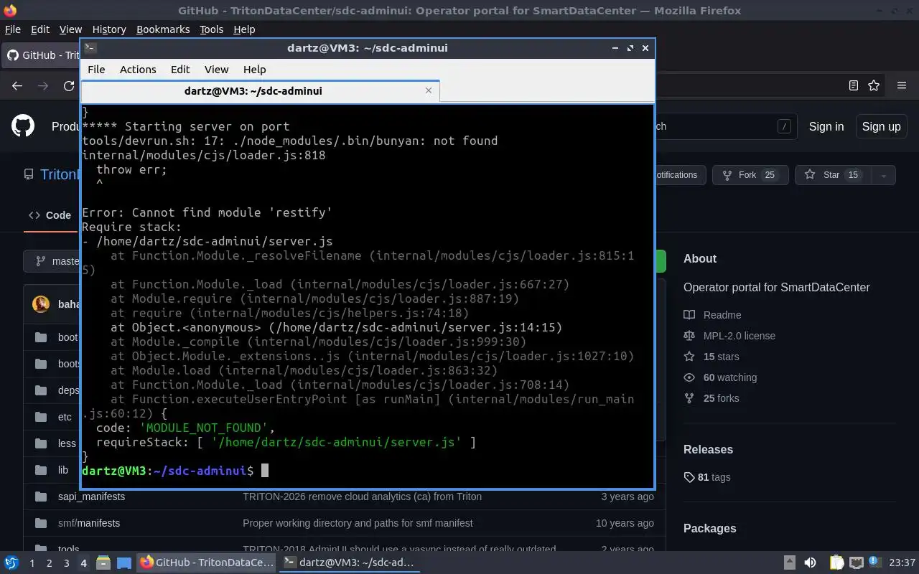Open the GitHub logo home link
The height and width of the screenshot is (574, 919).
(x=23, y=126)
